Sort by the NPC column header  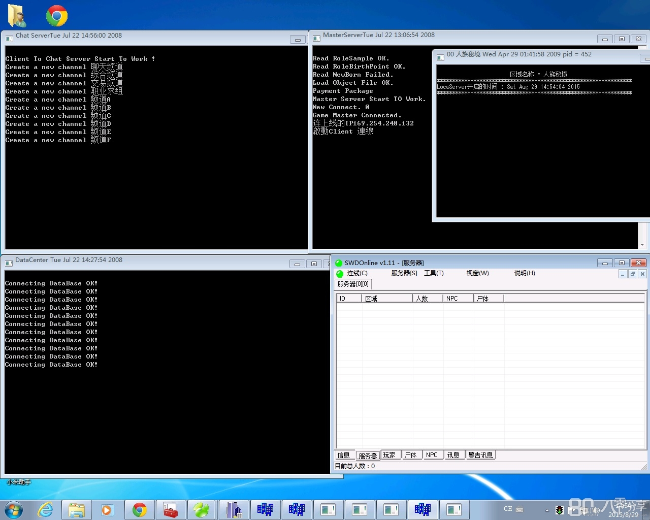click(458, 299)
